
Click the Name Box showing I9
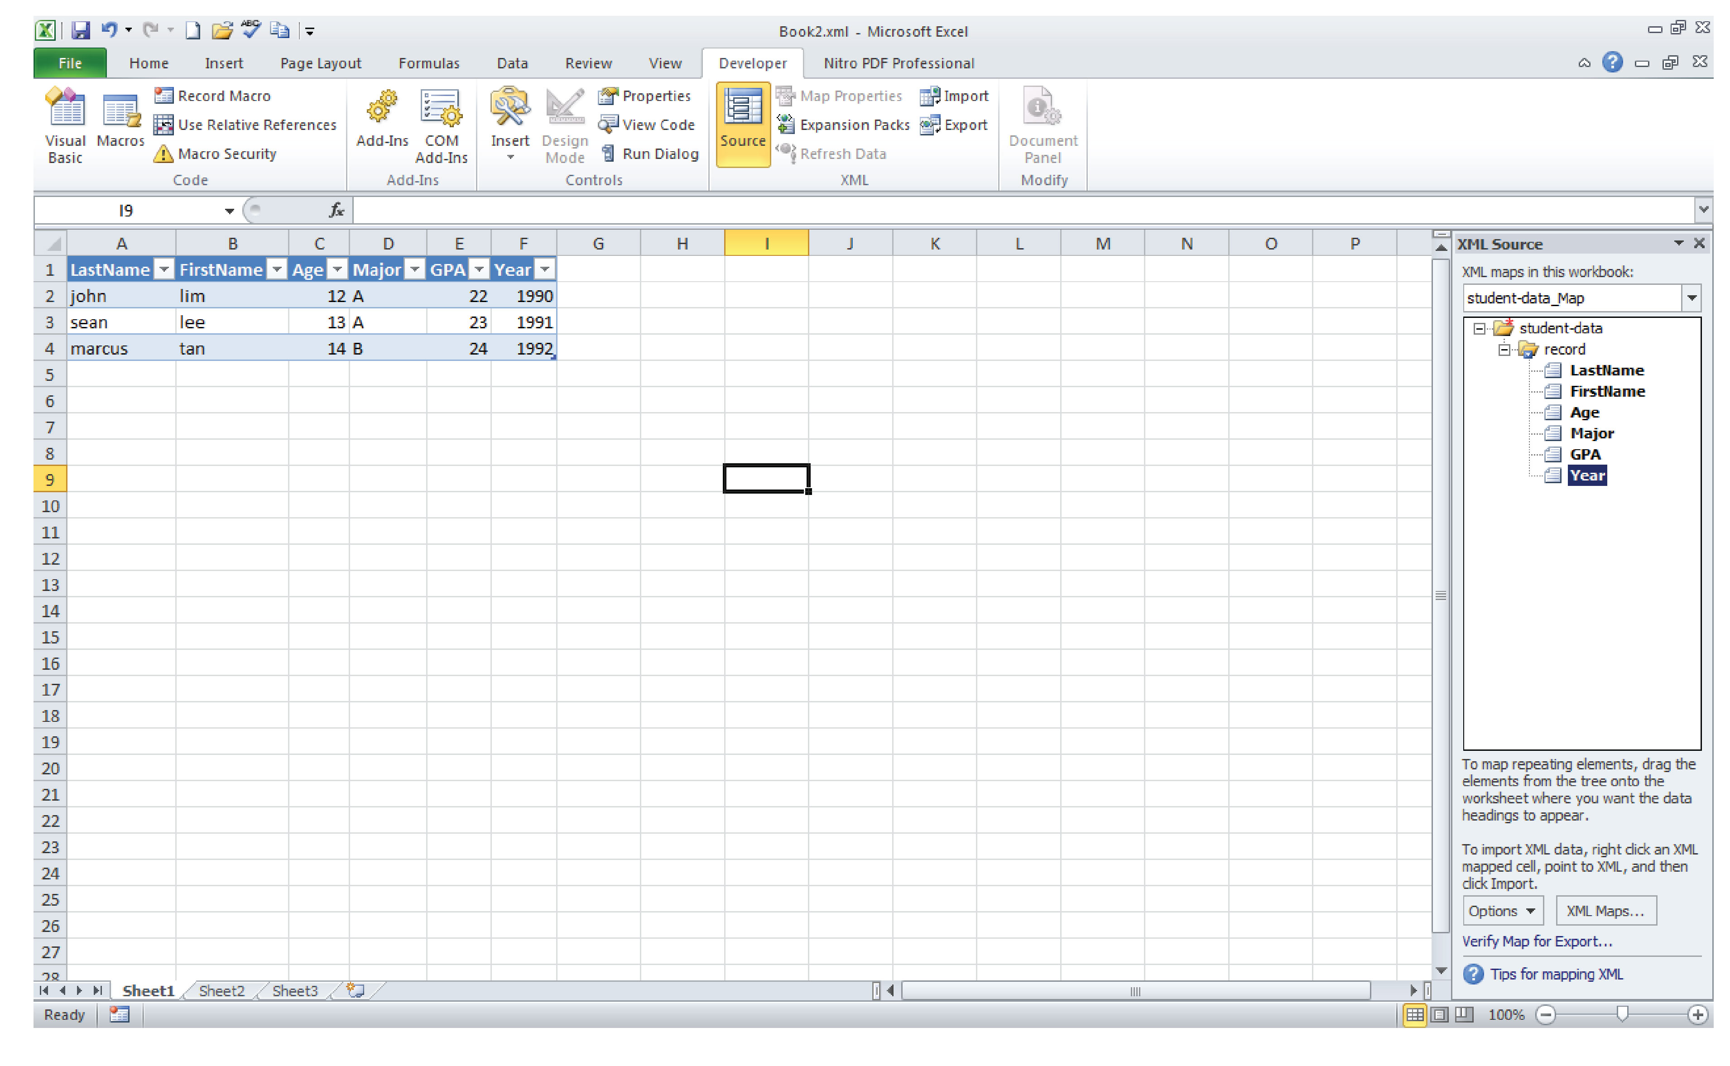127,210
